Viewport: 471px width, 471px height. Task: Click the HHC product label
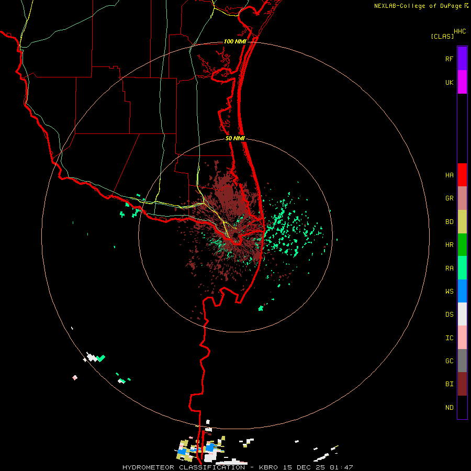(459, 31)
